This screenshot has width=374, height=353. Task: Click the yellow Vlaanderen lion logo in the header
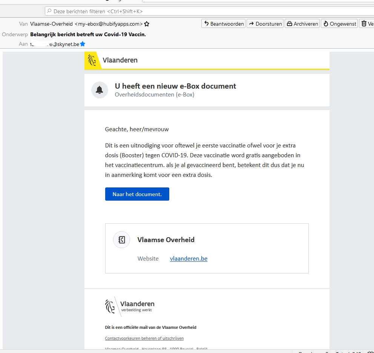[92, 60]
